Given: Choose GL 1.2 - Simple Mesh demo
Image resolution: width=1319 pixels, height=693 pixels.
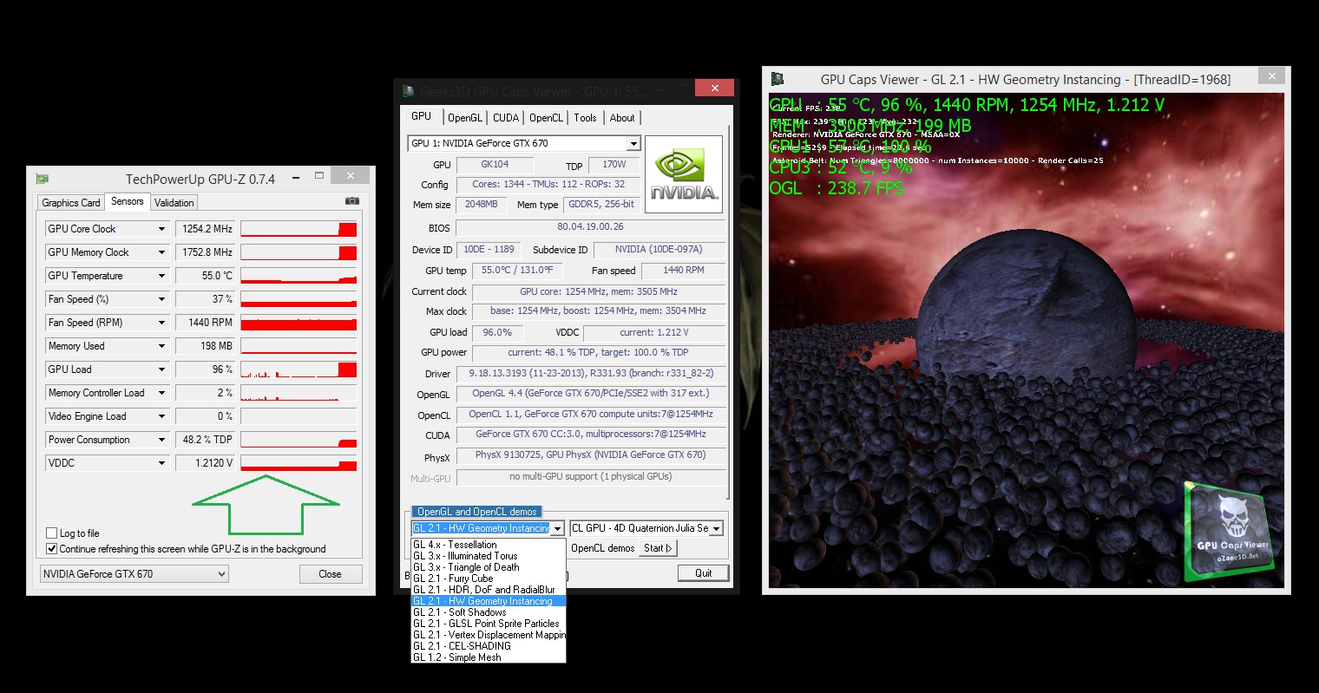Looking at the screenshot, I should point(489,657).
